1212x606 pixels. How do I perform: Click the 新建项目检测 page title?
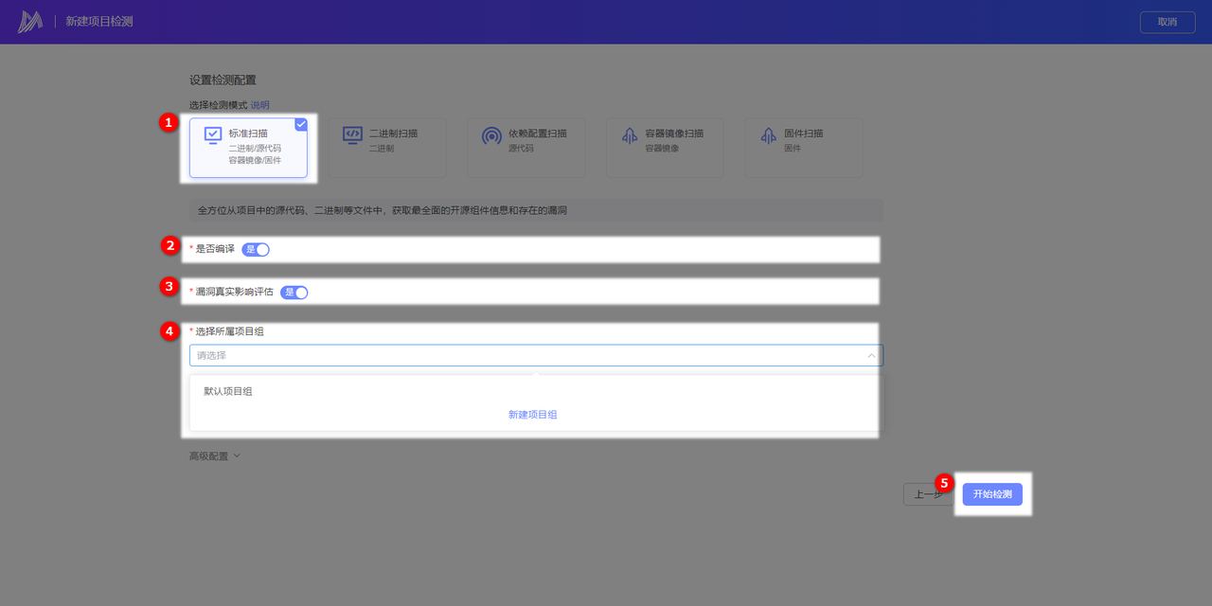[x=99, y=21]
